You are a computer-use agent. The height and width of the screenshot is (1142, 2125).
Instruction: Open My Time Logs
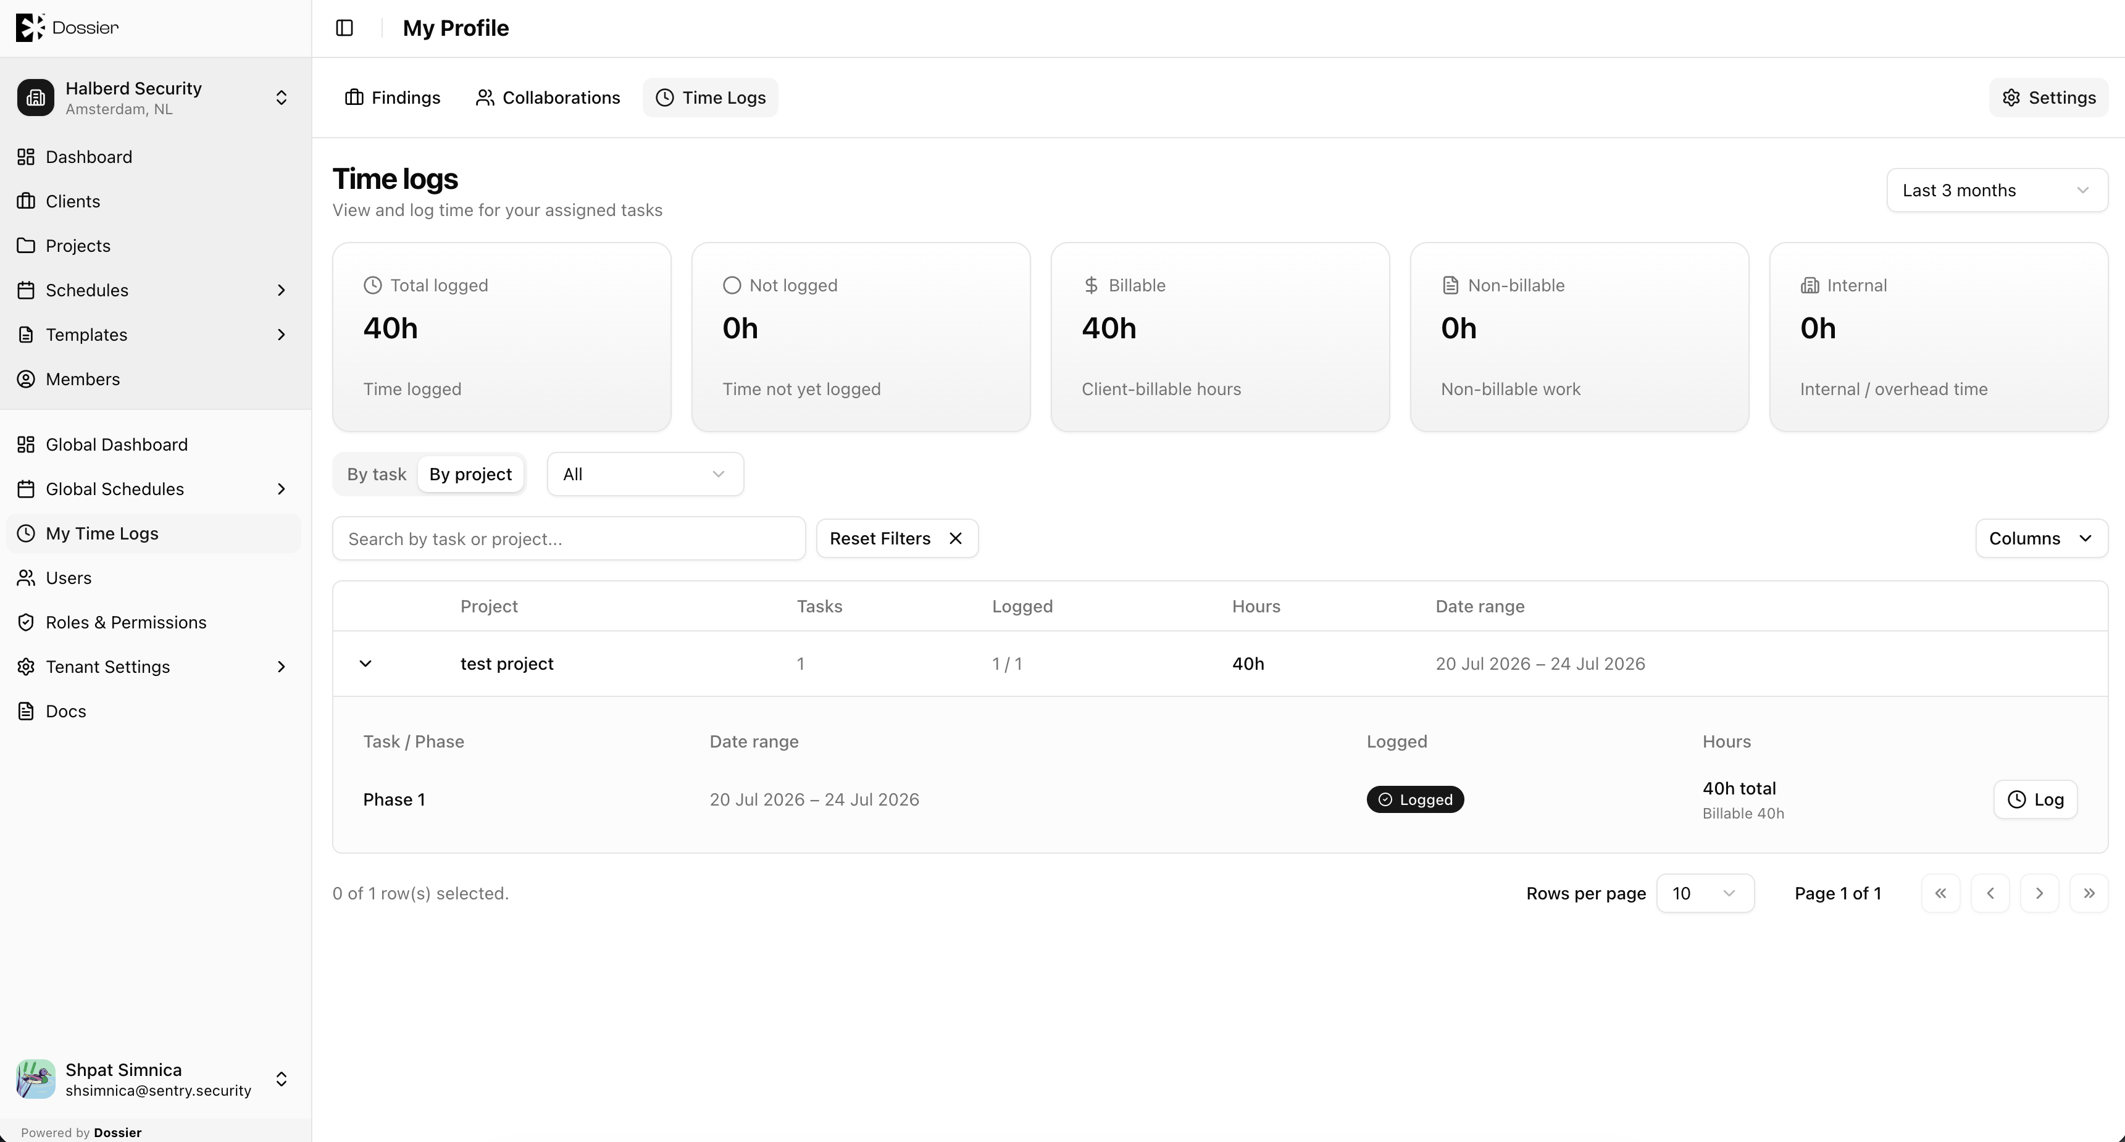pos(155,533)
